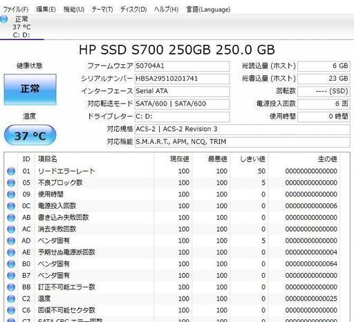Click status orb for ID 05 row
This screenshot has width=354, height=322.
(x=11, y=183)
